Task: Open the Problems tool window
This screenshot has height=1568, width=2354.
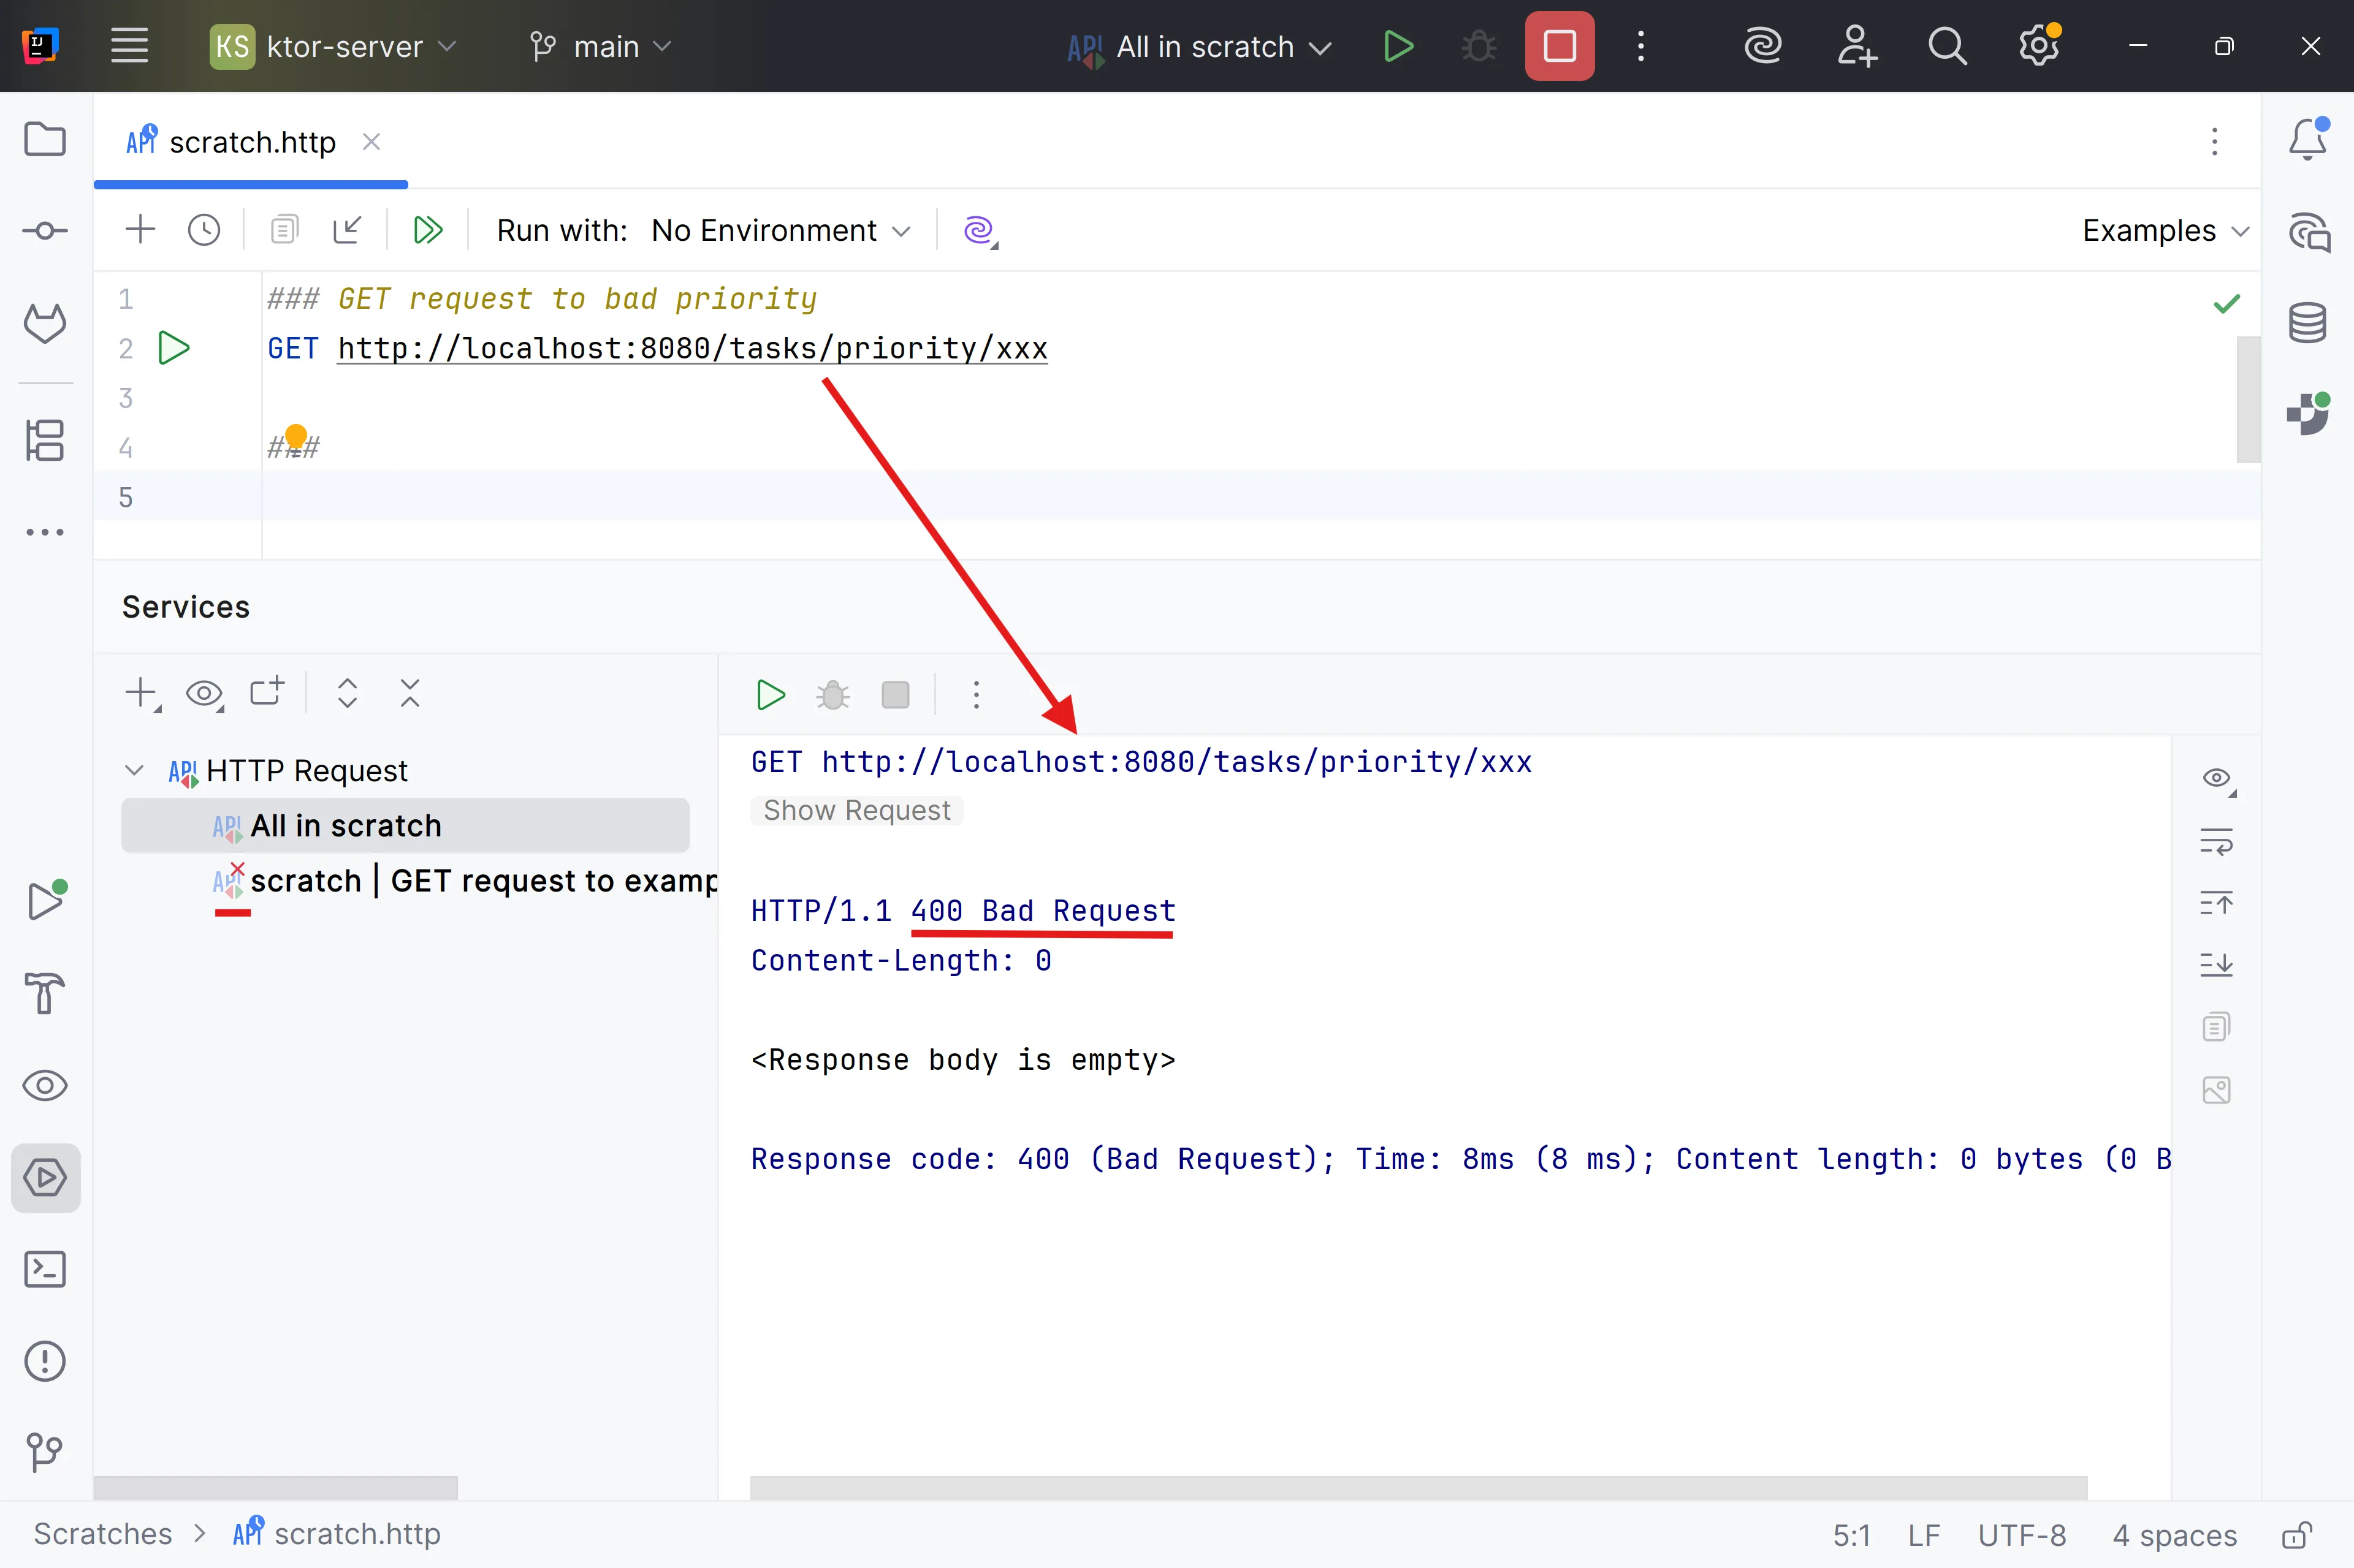Action: pos(45,1361)
